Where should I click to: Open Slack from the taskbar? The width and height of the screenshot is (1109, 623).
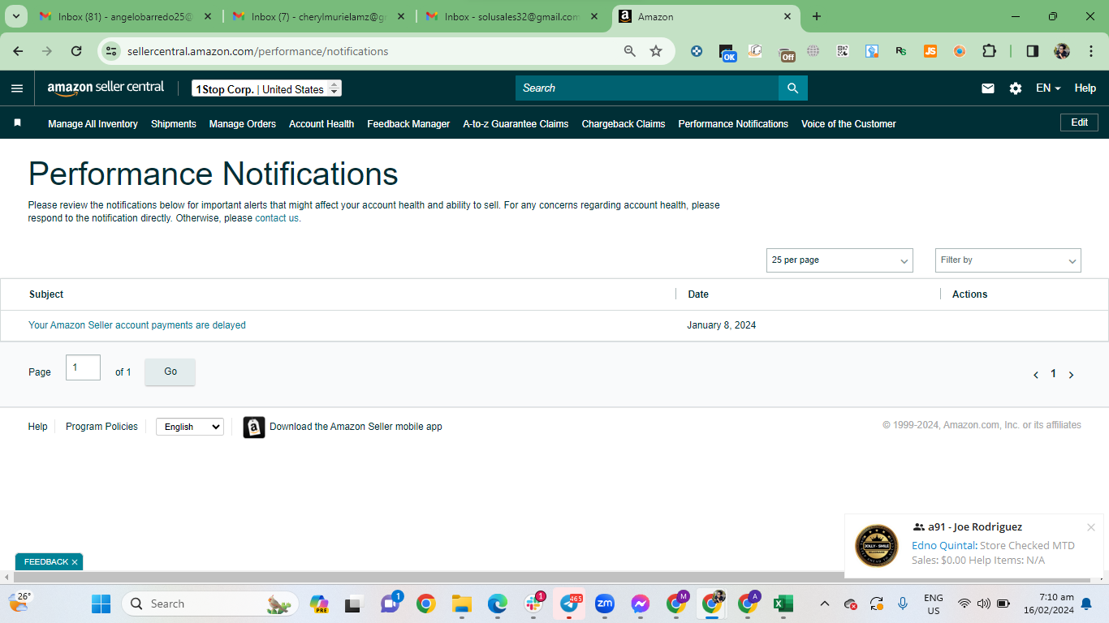(x=533, y=604)
